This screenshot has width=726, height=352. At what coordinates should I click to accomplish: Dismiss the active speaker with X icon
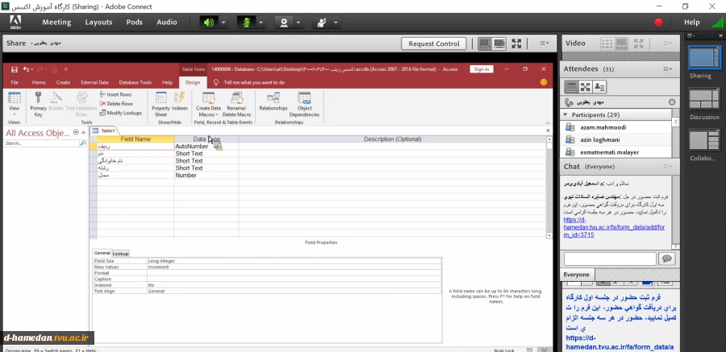(x=672, y=101)
